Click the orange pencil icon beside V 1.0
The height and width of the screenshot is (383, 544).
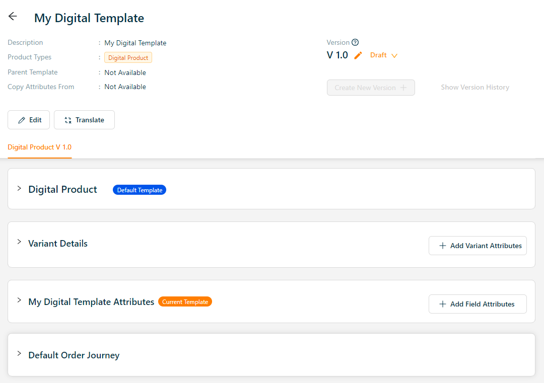pos(358,55)
